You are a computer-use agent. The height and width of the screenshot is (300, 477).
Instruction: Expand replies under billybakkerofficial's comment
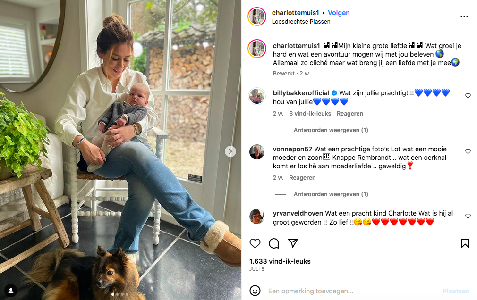pyautogui.click(x=331, y=130)
